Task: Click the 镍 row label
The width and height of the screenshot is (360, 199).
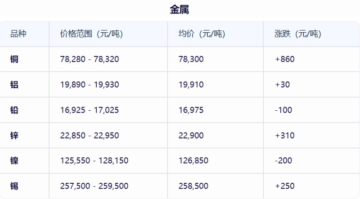Action: click(x=14, y=160)
